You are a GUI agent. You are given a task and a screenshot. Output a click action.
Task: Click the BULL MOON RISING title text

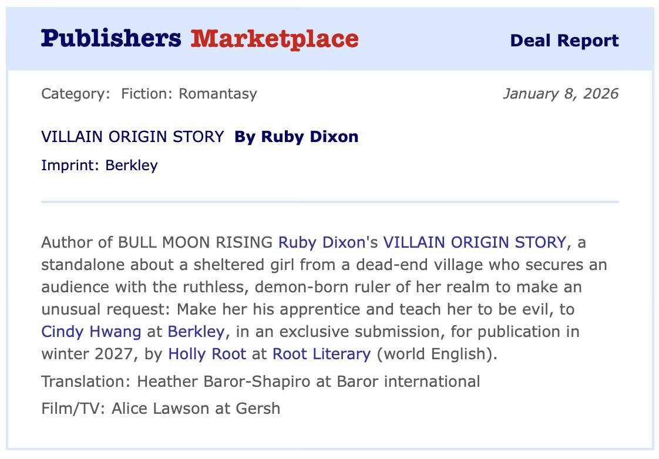coord(196,242)
